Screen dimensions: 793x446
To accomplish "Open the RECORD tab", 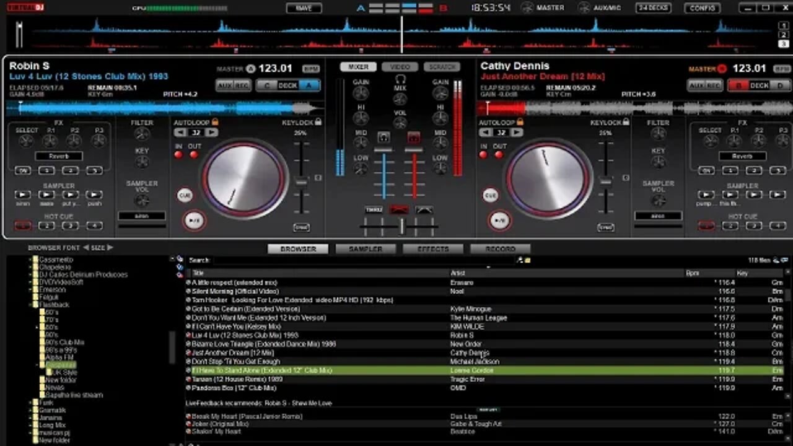I will pyautogui.click(x=501, y=249).
